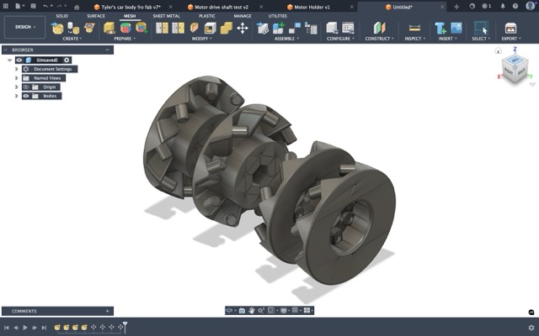Click the notifications bell icon
539x336 pixels.
[503, 6]
